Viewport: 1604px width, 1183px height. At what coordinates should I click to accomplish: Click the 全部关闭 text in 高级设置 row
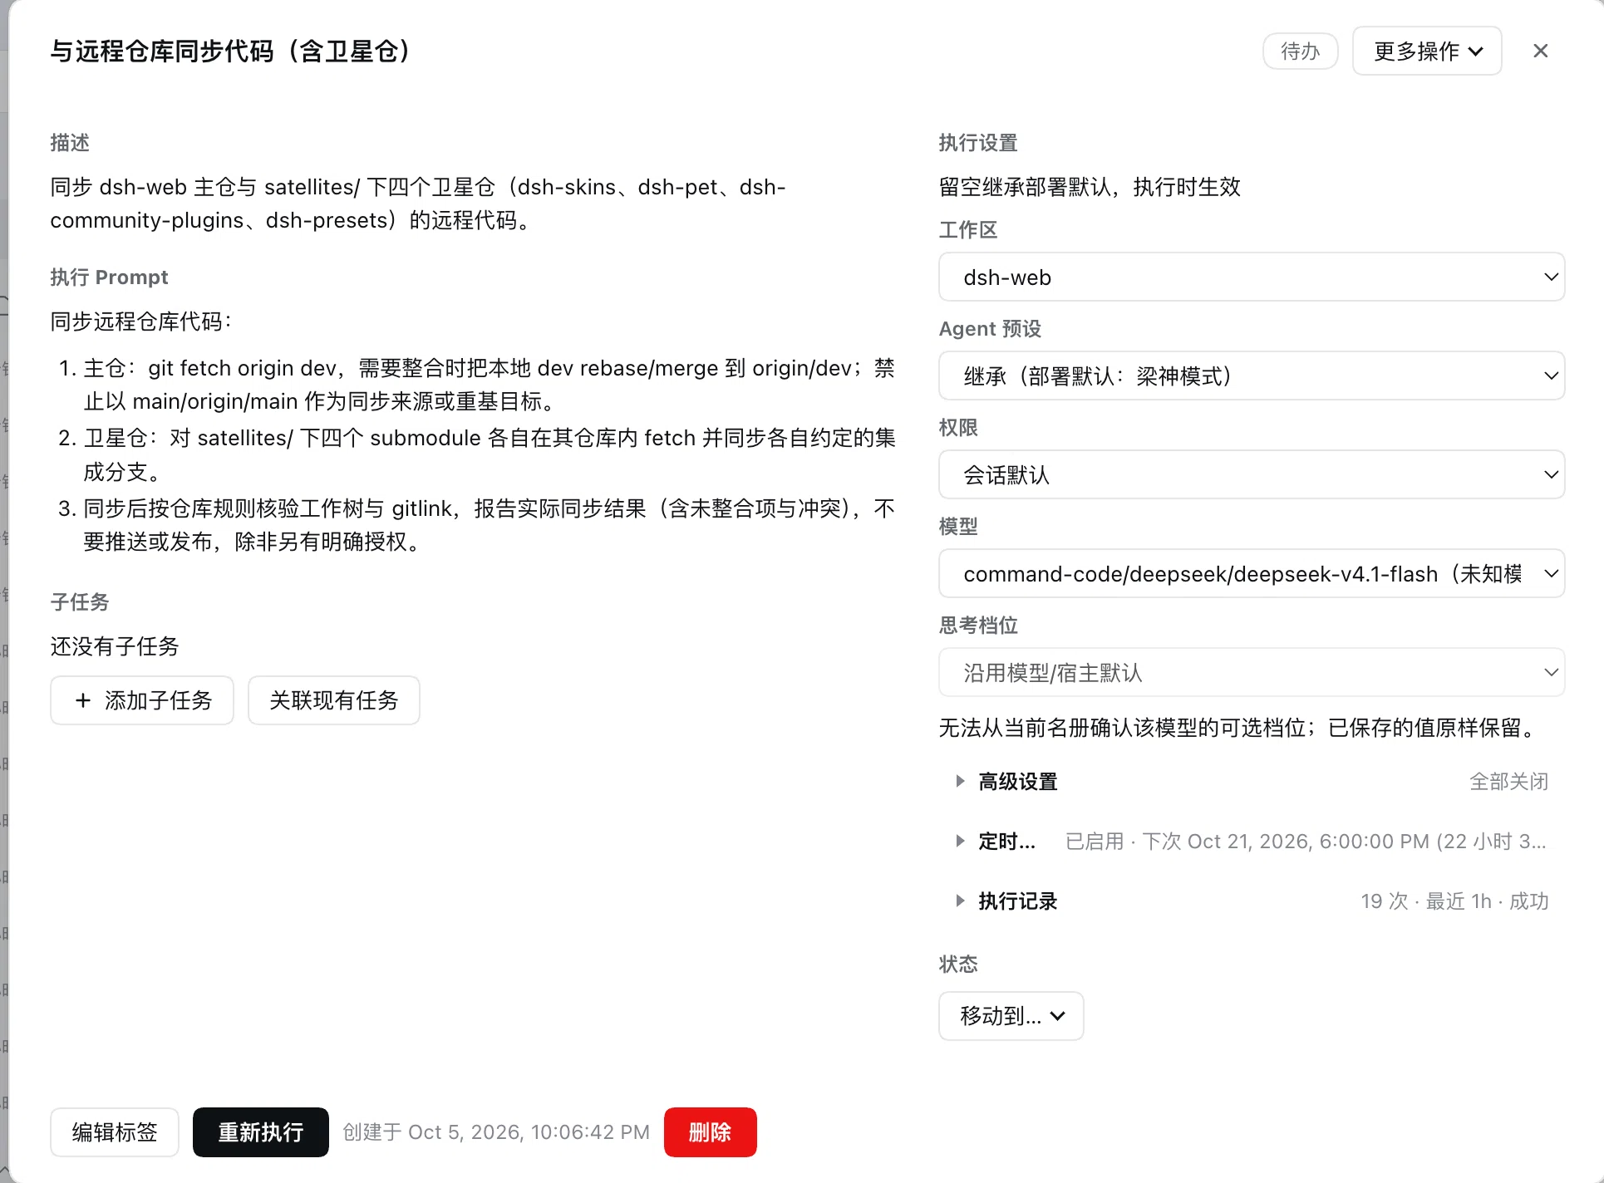tap(1508, 781)
